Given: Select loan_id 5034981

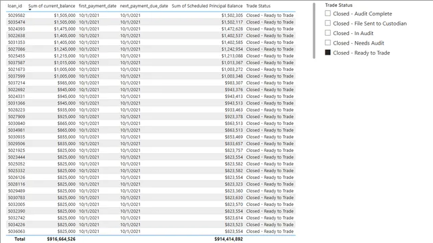Looking at the screenshot, I should (16, 130).
